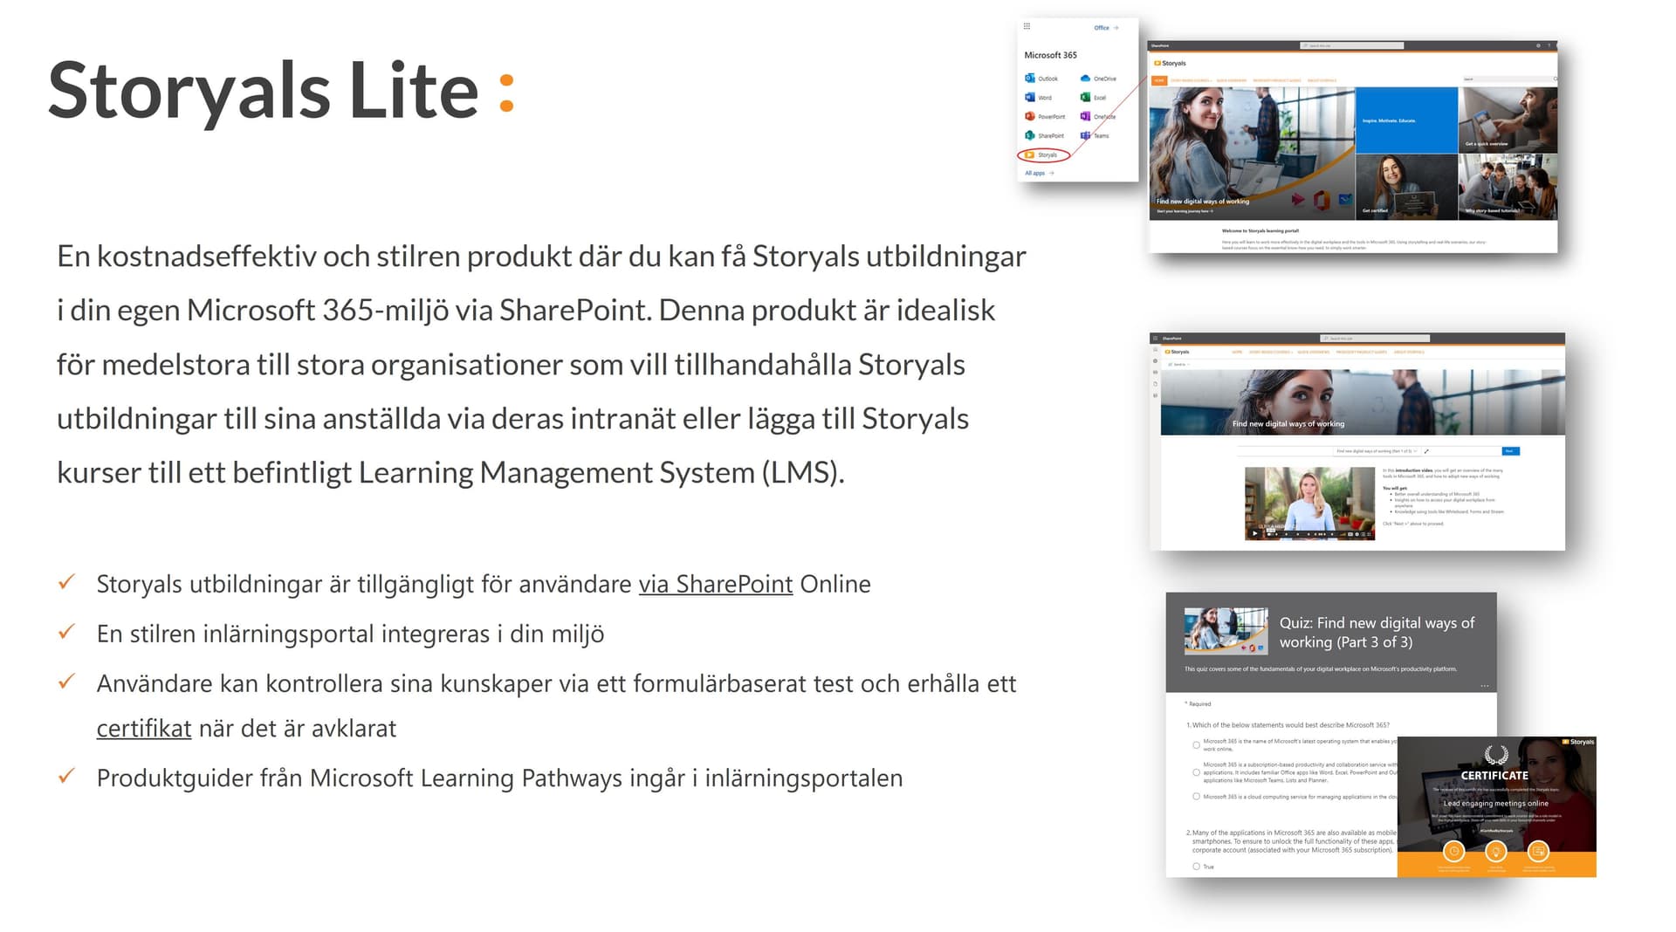
Task: Click the clock icon on the certificate
Action: point(1453,851)
